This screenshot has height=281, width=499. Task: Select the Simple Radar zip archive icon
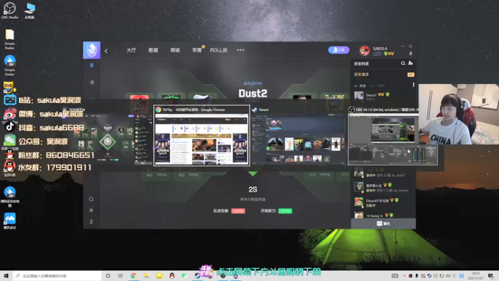pos(9,66)
